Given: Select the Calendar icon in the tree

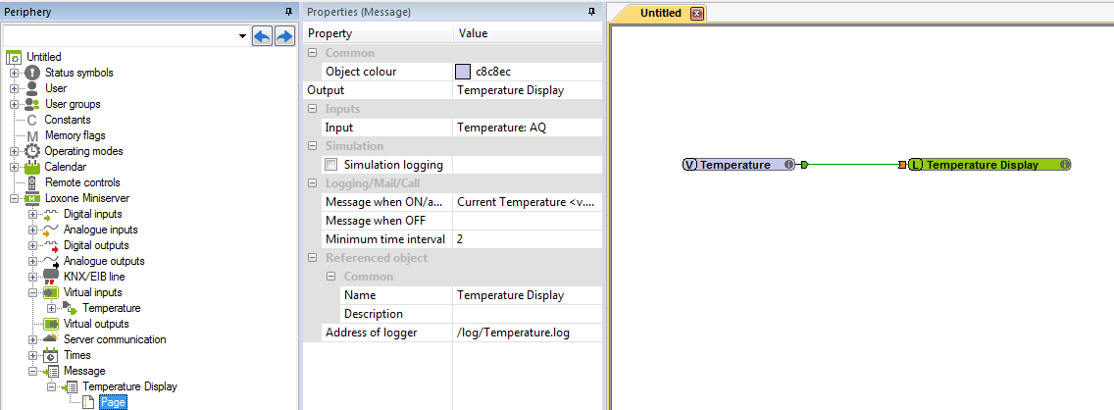Looking at the screenshot, I should point(32,167).
